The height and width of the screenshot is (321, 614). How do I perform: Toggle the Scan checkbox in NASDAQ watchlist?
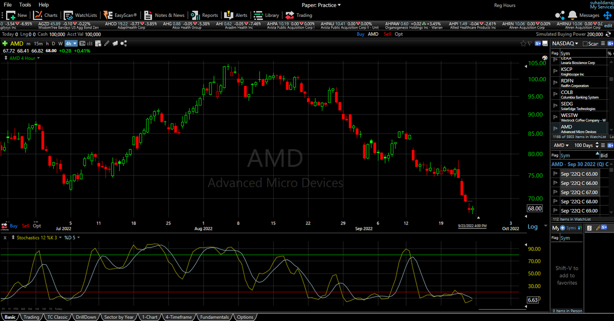click(x=585, y=43)
